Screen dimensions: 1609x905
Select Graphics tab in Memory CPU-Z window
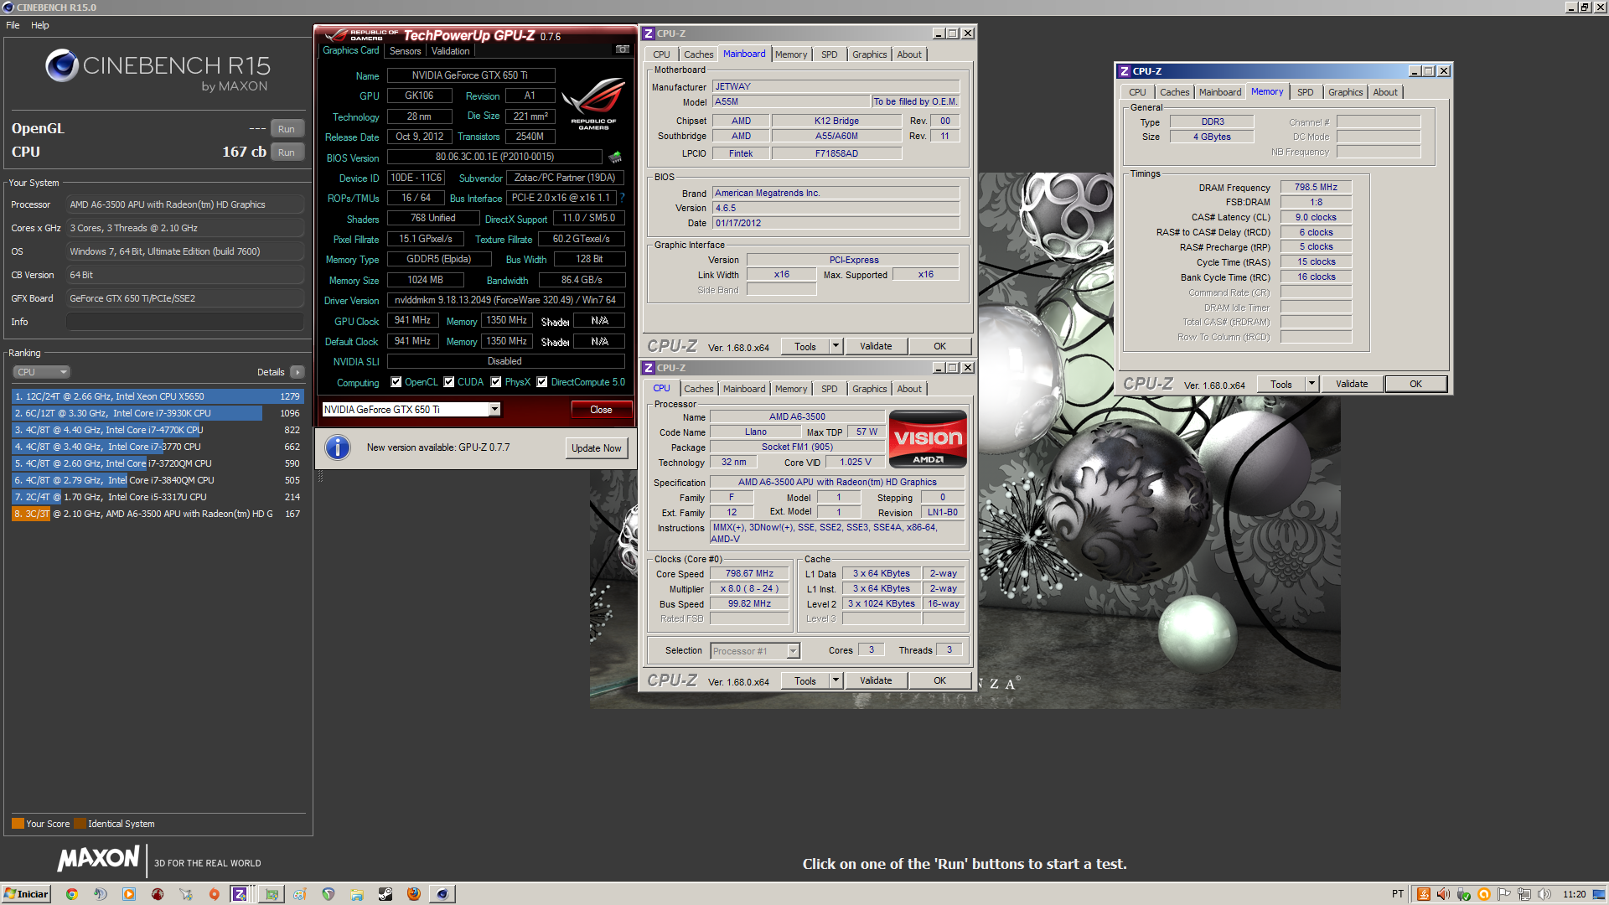click(x=1346, y=92)
